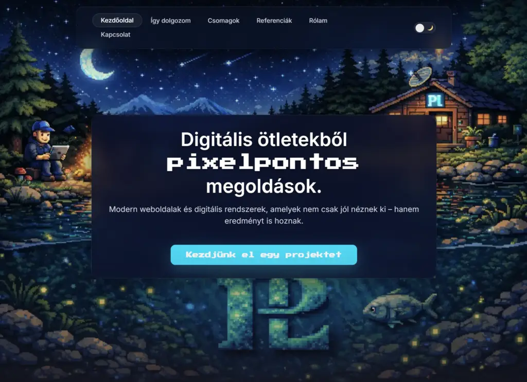The width and height of the screenshot is (527, 382).
Task: Open the Csomagok menu item
Action: pos(223,21)
